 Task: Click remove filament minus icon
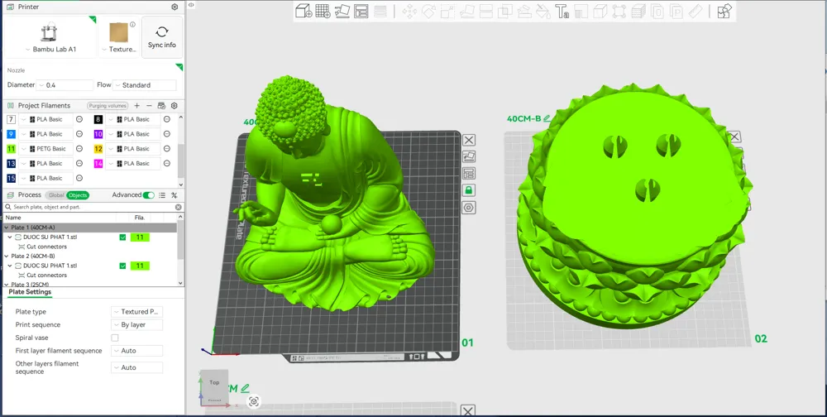coord(149,106)
